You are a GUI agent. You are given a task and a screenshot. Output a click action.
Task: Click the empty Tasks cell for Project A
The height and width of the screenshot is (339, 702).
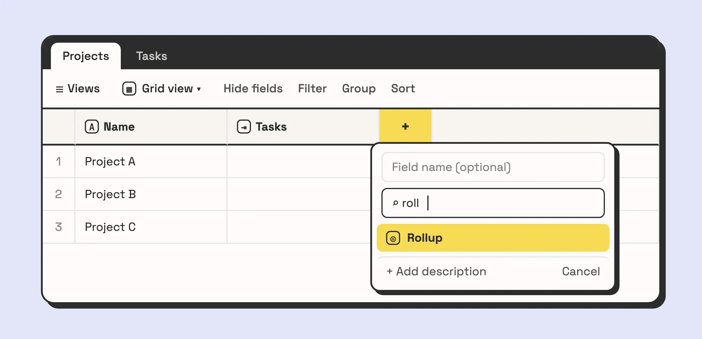[299, 161]
